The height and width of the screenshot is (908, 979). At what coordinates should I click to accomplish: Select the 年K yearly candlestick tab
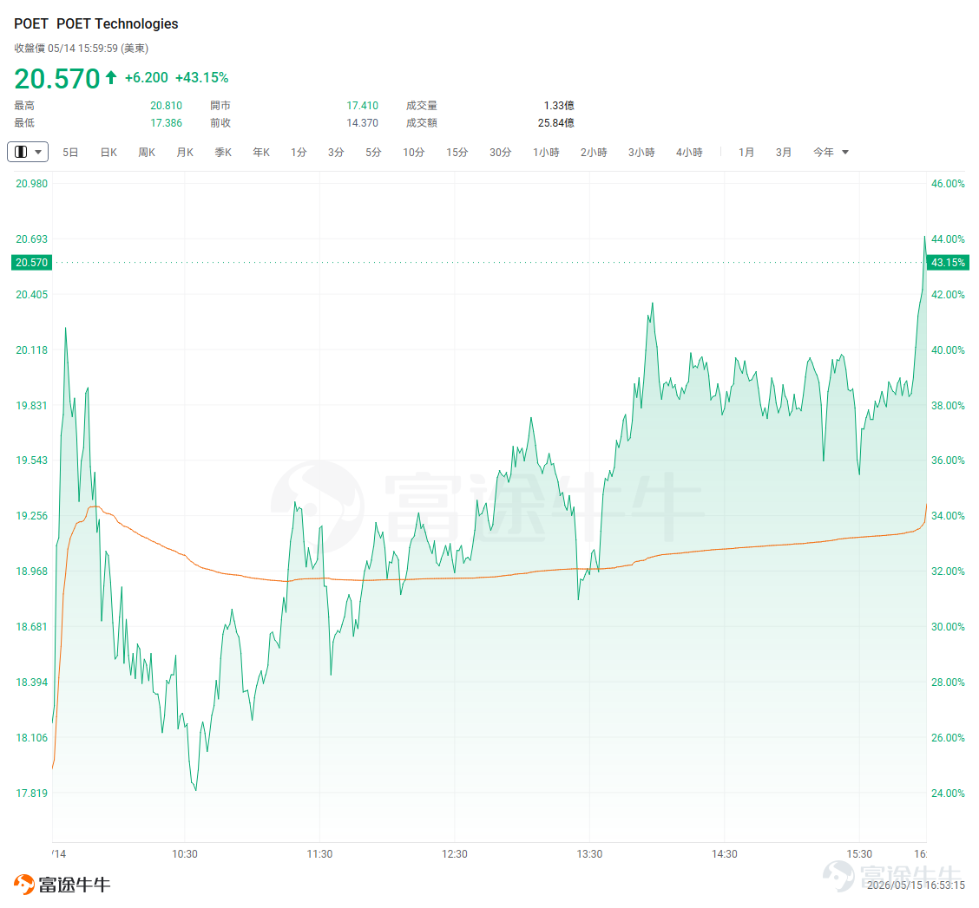[261, 153]
